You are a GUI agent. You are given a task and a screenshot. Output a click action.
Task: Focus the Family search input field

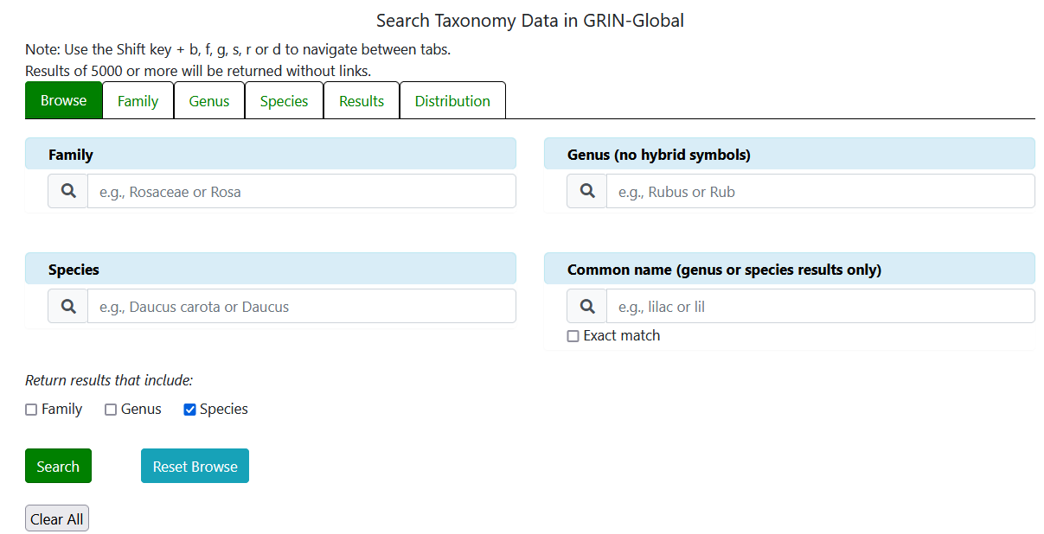tap(302, 191)
